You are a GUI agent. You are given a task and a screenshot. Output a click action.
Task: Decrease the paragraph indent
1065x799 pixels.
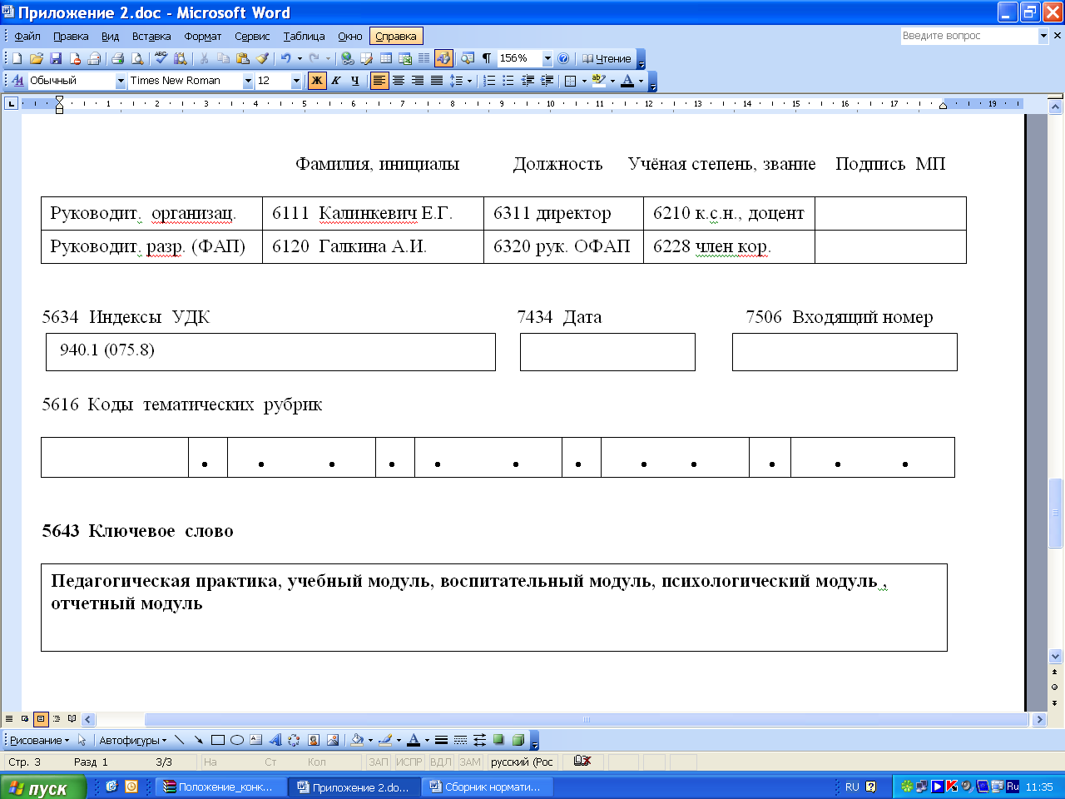click(528, 81)
